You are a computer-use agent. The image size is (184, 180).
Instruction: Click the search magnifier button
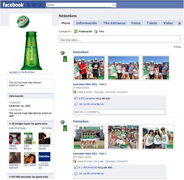point(113,5)
